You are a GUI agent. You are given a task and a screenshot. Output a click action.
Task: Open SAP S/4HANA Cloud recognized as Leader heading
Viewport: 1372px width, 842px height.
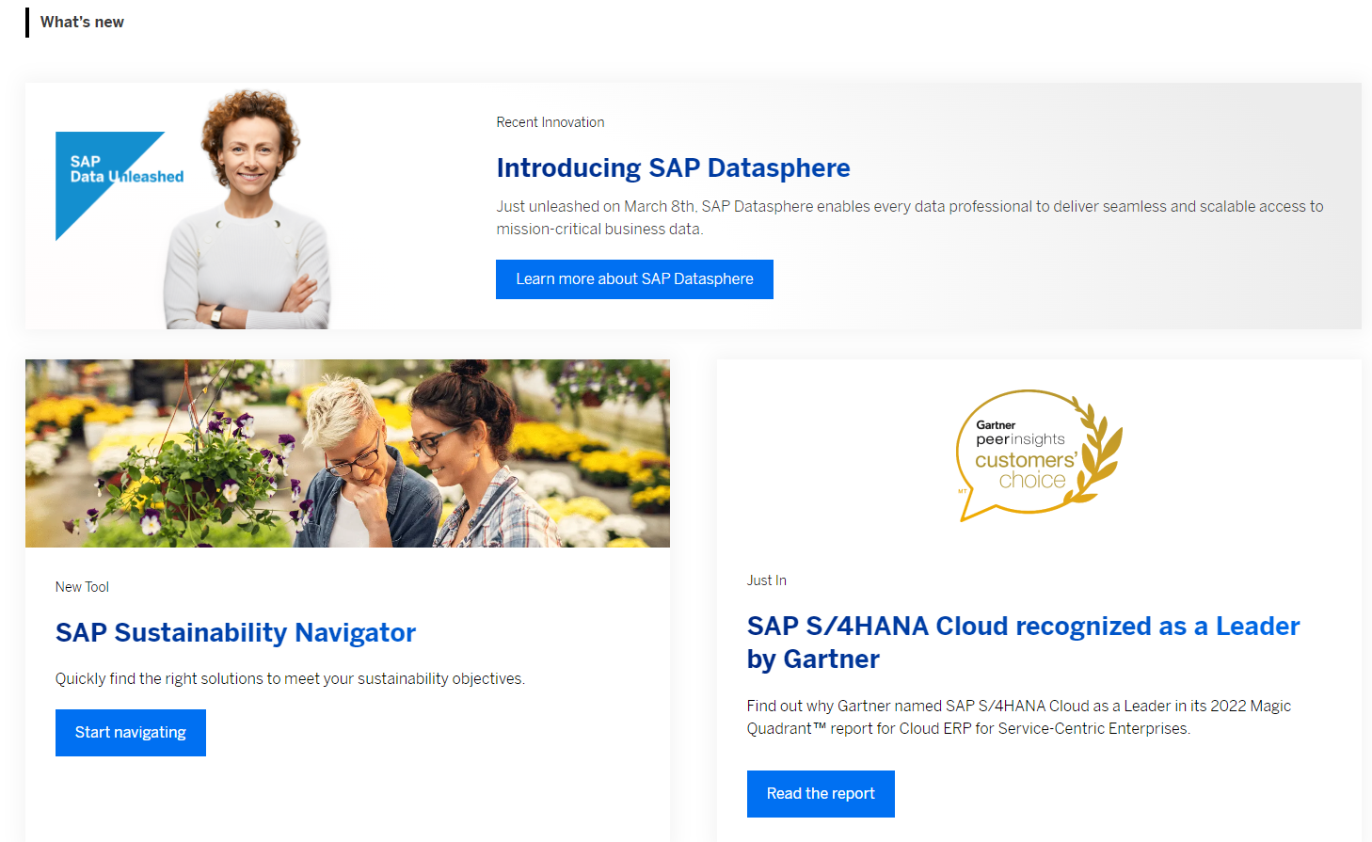(x=1023, y=643)
